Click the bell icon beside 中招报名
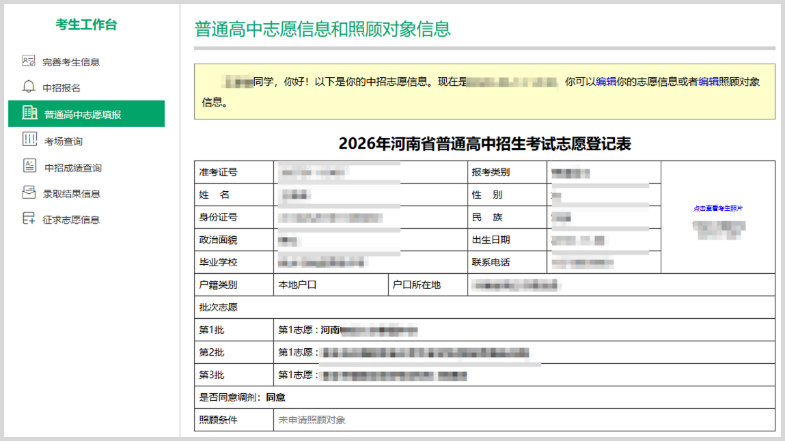This screenshot has width=785, height=441. tap(29, 87)
